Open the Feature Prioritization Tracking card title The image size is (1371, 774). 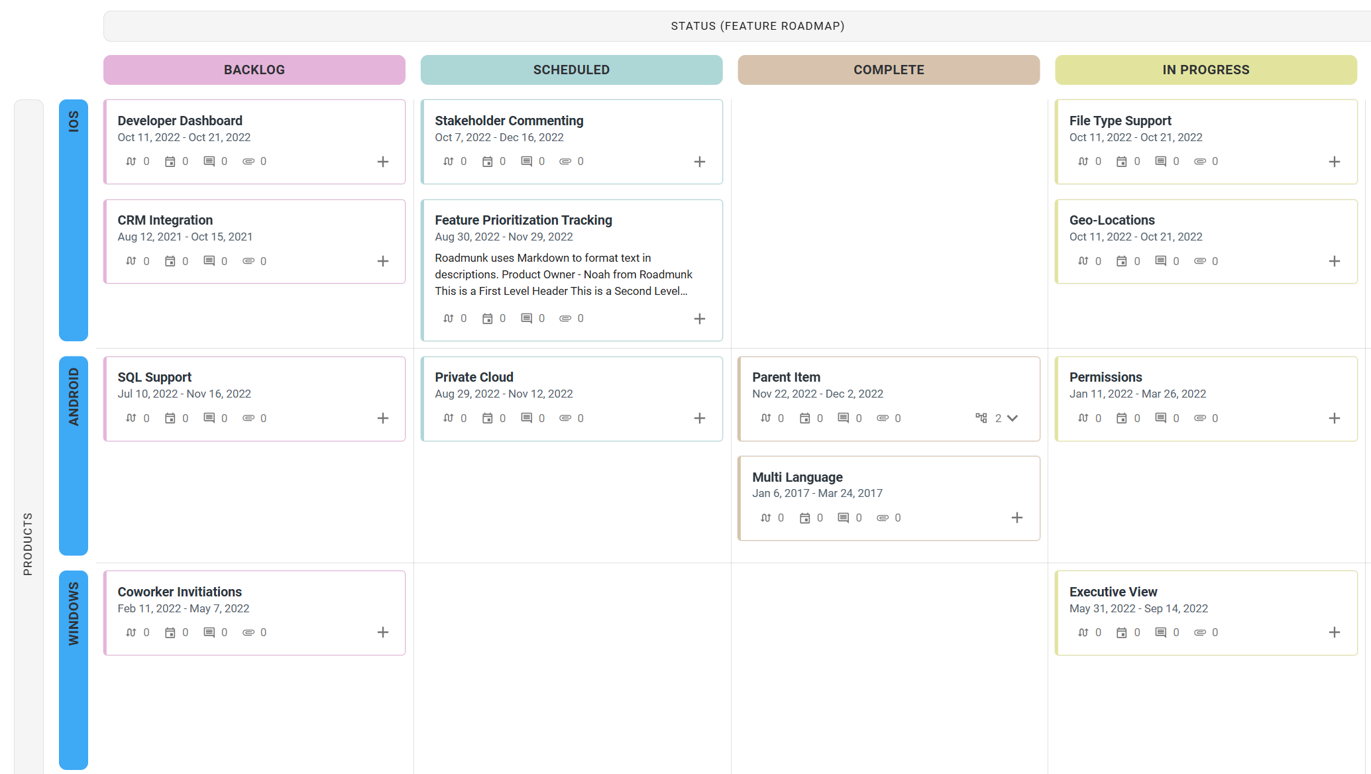click(523, 220)
